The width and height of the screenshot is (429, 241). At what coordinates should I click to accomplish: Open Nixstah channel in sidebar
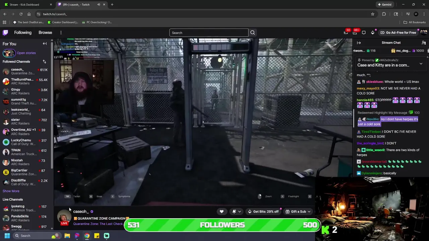[25, 162]
